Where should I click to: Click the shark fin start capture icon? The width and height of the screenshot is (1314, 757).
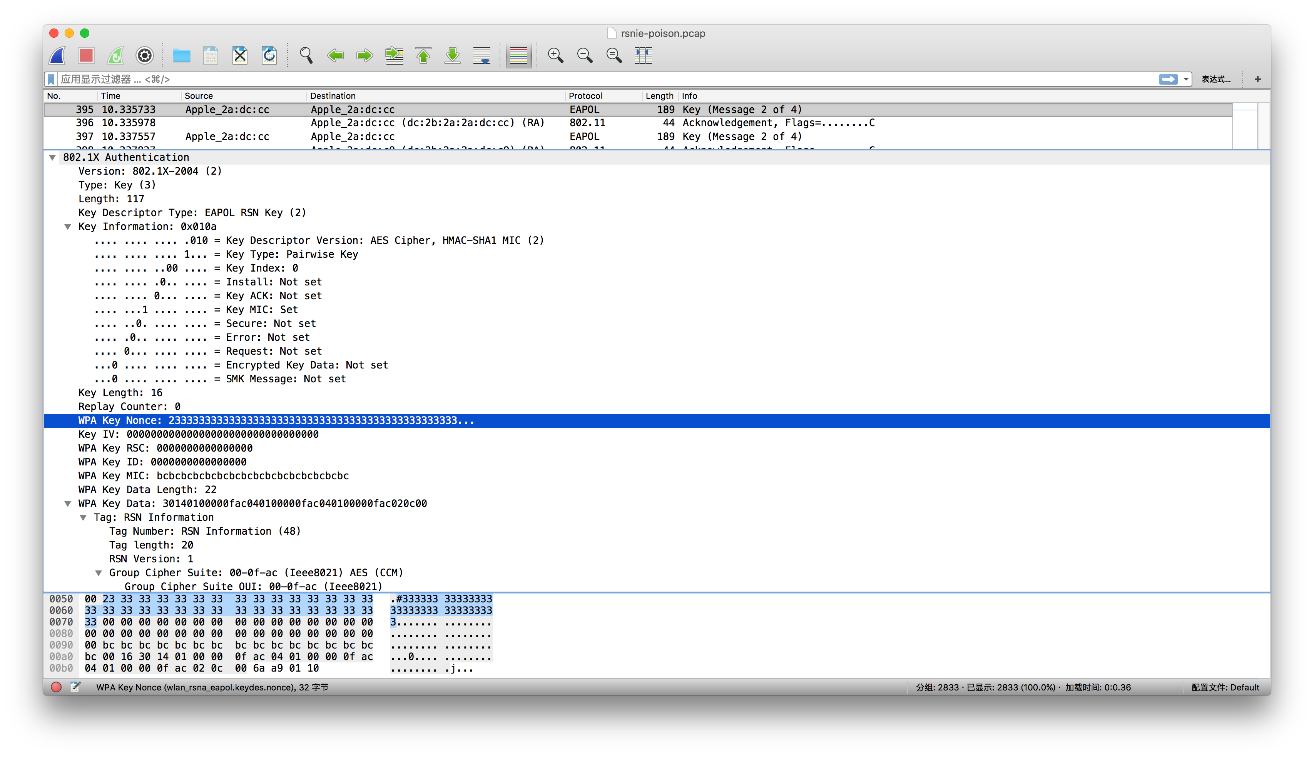(x=57, y=55)
